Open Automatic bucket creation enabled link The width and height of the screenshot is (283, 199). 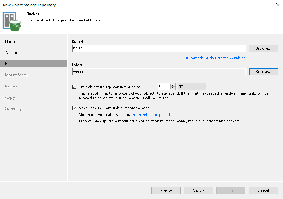(215, 58)
